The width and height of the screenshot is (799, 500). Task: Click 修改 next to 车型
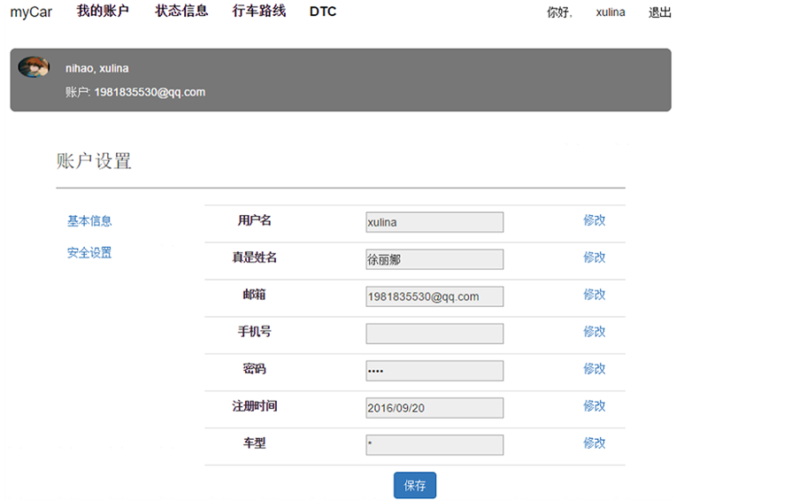click(x=595, y=443)
